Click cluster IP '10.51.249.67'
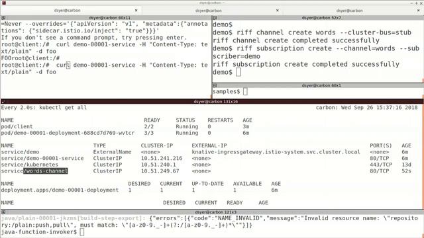 (160, 171)
